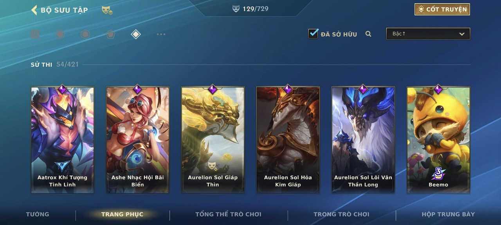Viewport: 501px width, 225px height.
Task: Open the Aurelion Sol Giáp Thìn skin
Action: 213,140
